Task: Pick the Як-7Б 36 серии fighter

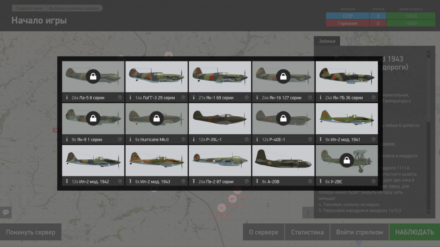Action: coord(346,77)
